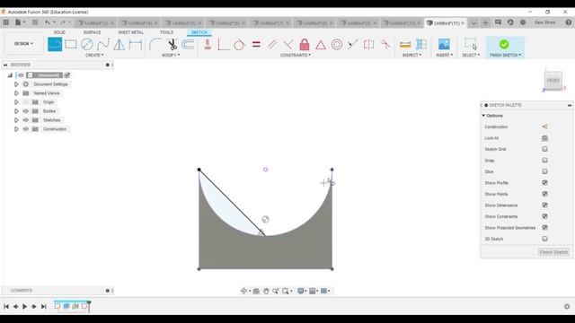
Task: Add a new design tab with plus
Action: 485,22
